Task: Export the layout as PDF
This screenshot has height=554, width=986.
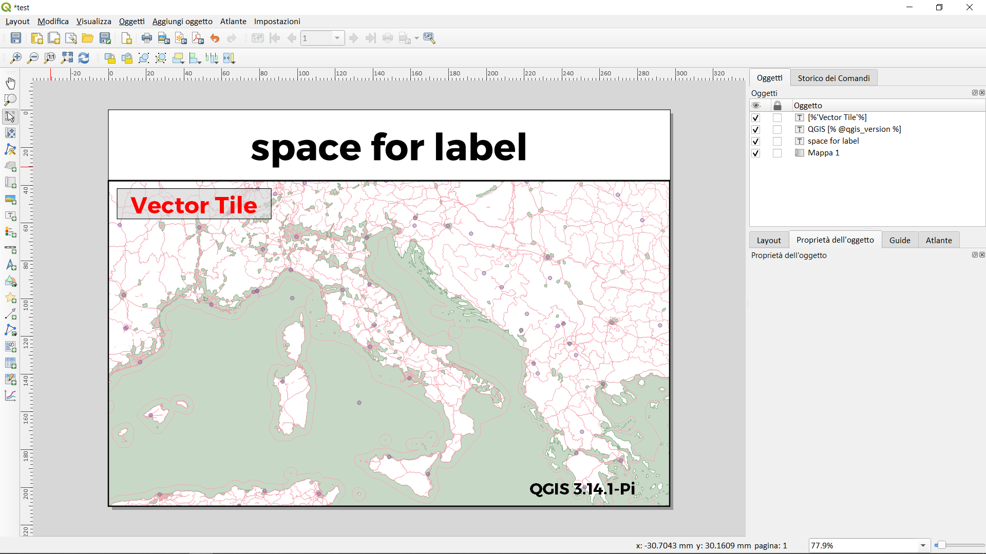Action: 198,38
